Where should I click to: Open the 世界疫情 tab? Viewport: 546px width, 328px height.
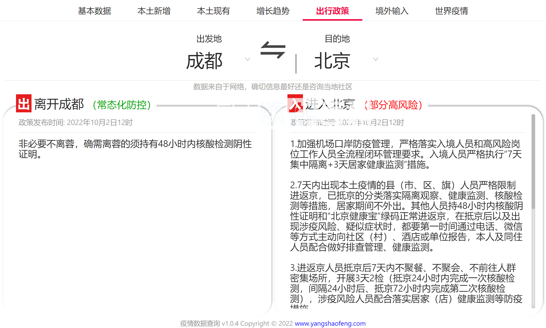pos(451,11)
